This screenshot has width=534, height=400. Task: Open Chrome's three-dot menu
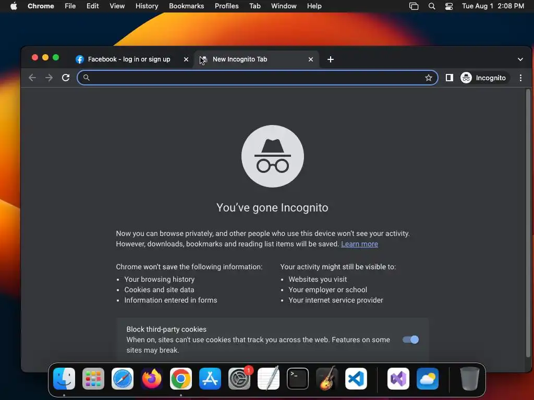[x=520, y=78]
